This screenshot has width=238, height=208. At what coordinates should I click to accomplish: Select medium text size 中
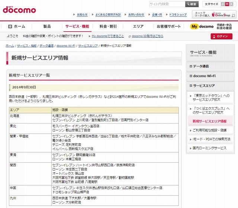pos(227,4)
